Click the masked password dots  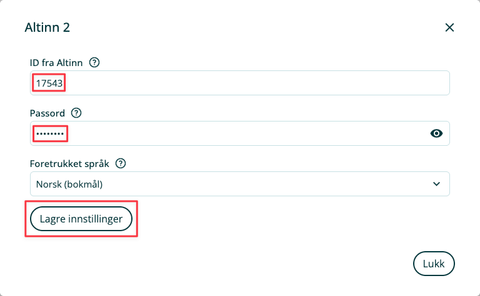(49, 133)
